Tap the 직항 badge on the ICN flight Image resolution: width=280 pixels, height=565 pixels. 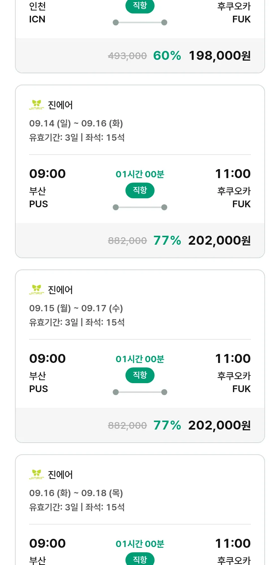pos(140,6)
